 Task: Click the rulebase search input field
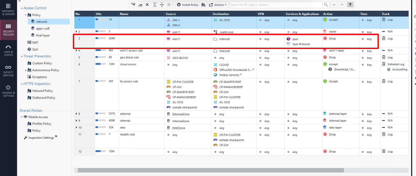[x=276, y=5]
